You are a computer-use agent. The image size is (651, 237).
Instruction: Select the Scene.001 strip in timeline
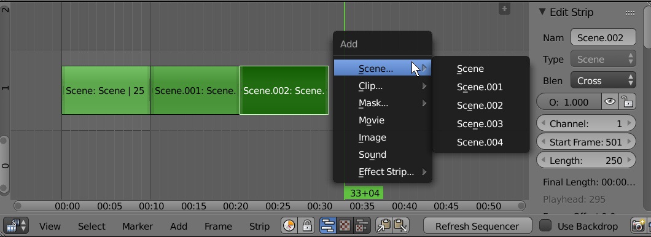point(195,90)
